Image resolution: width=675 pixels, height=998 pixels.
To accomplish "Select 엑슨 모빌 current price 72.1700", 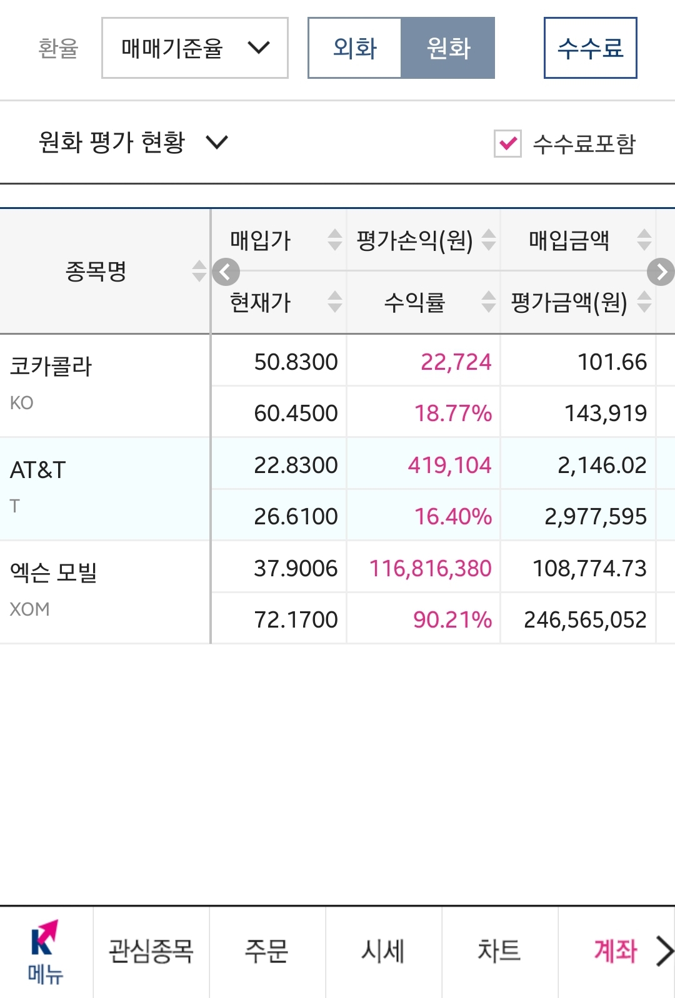I will click(296, 619).
